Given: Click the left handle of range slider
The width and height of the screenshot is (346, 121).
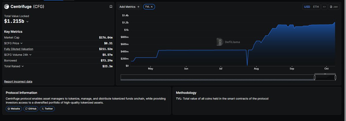Looking at the screenshot, I should coord(315,77).
